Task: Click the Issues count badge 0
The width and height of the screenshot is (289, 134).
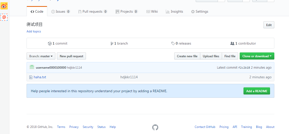Action: (68, 11)
